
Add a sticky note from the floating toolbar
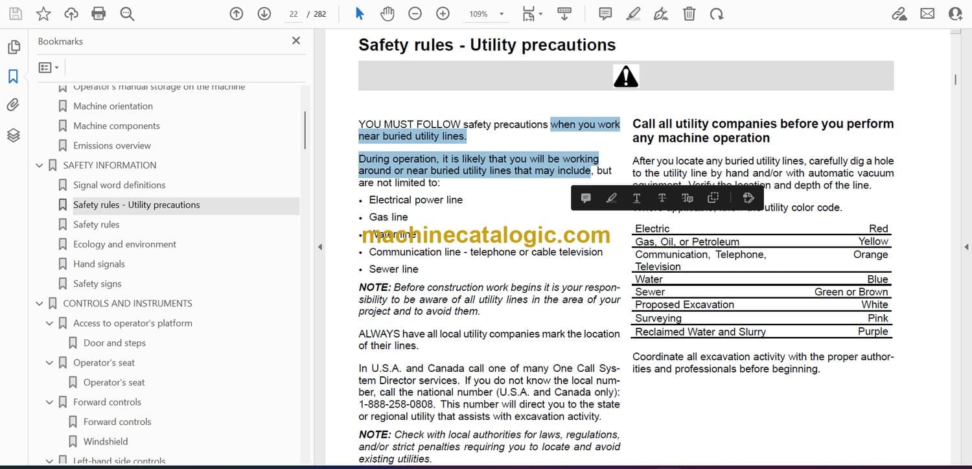pos(586,198)
